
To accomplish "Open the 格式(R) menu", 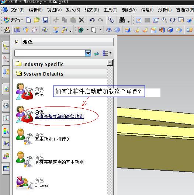I will tap(92, 10).
